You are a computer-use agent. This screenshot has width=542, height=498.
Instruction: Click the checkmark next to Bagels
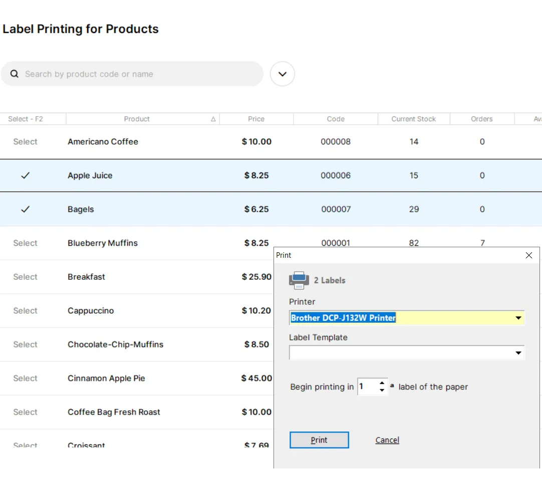[25, 209]
